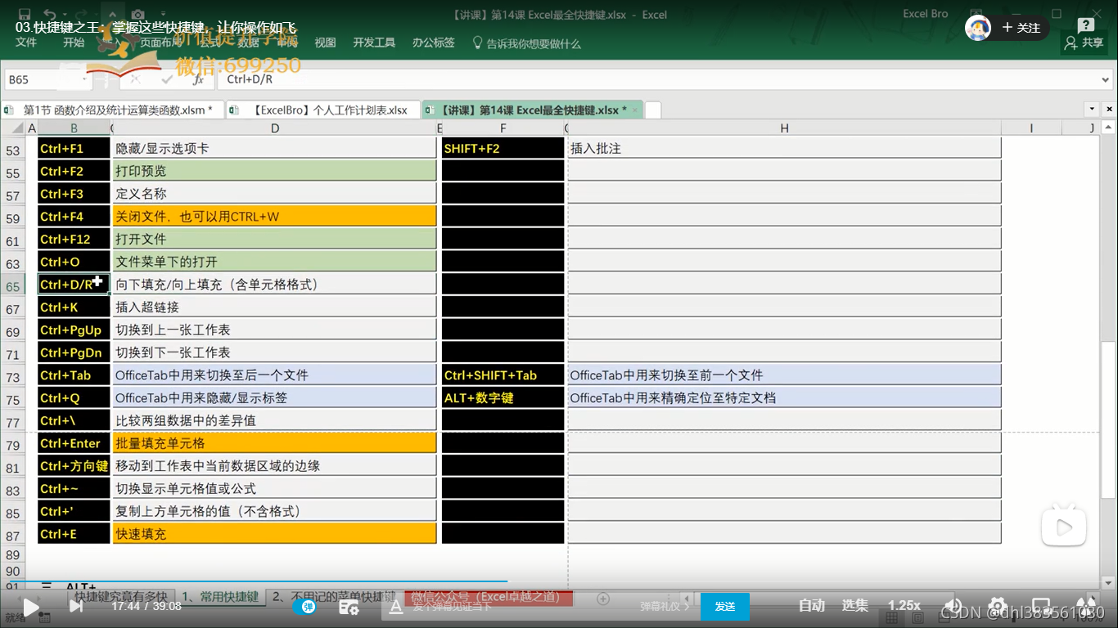Click cell Ctrl+方向键
Screen dimensions: 1118x628
coord(74,466)
